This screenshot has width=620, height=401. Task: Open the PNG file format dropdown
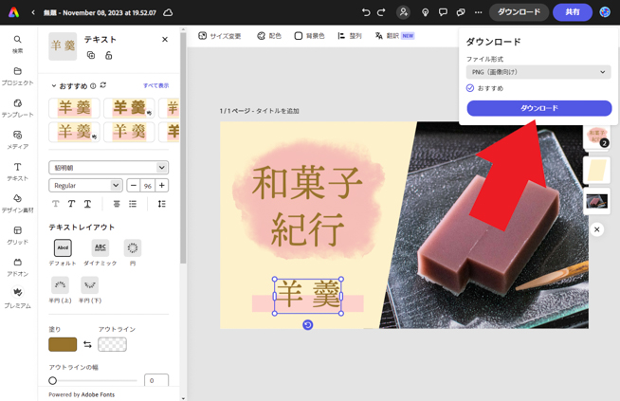(538, 72)
